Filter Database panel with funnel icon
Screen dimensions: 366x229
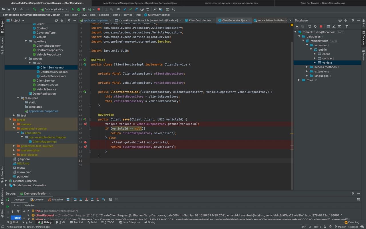[x=347, y=26]
